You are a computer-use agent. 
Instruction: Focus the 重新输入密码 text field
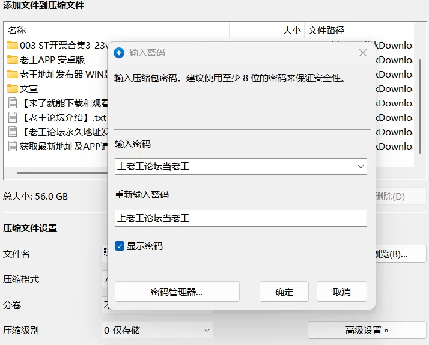click(241, 218)
